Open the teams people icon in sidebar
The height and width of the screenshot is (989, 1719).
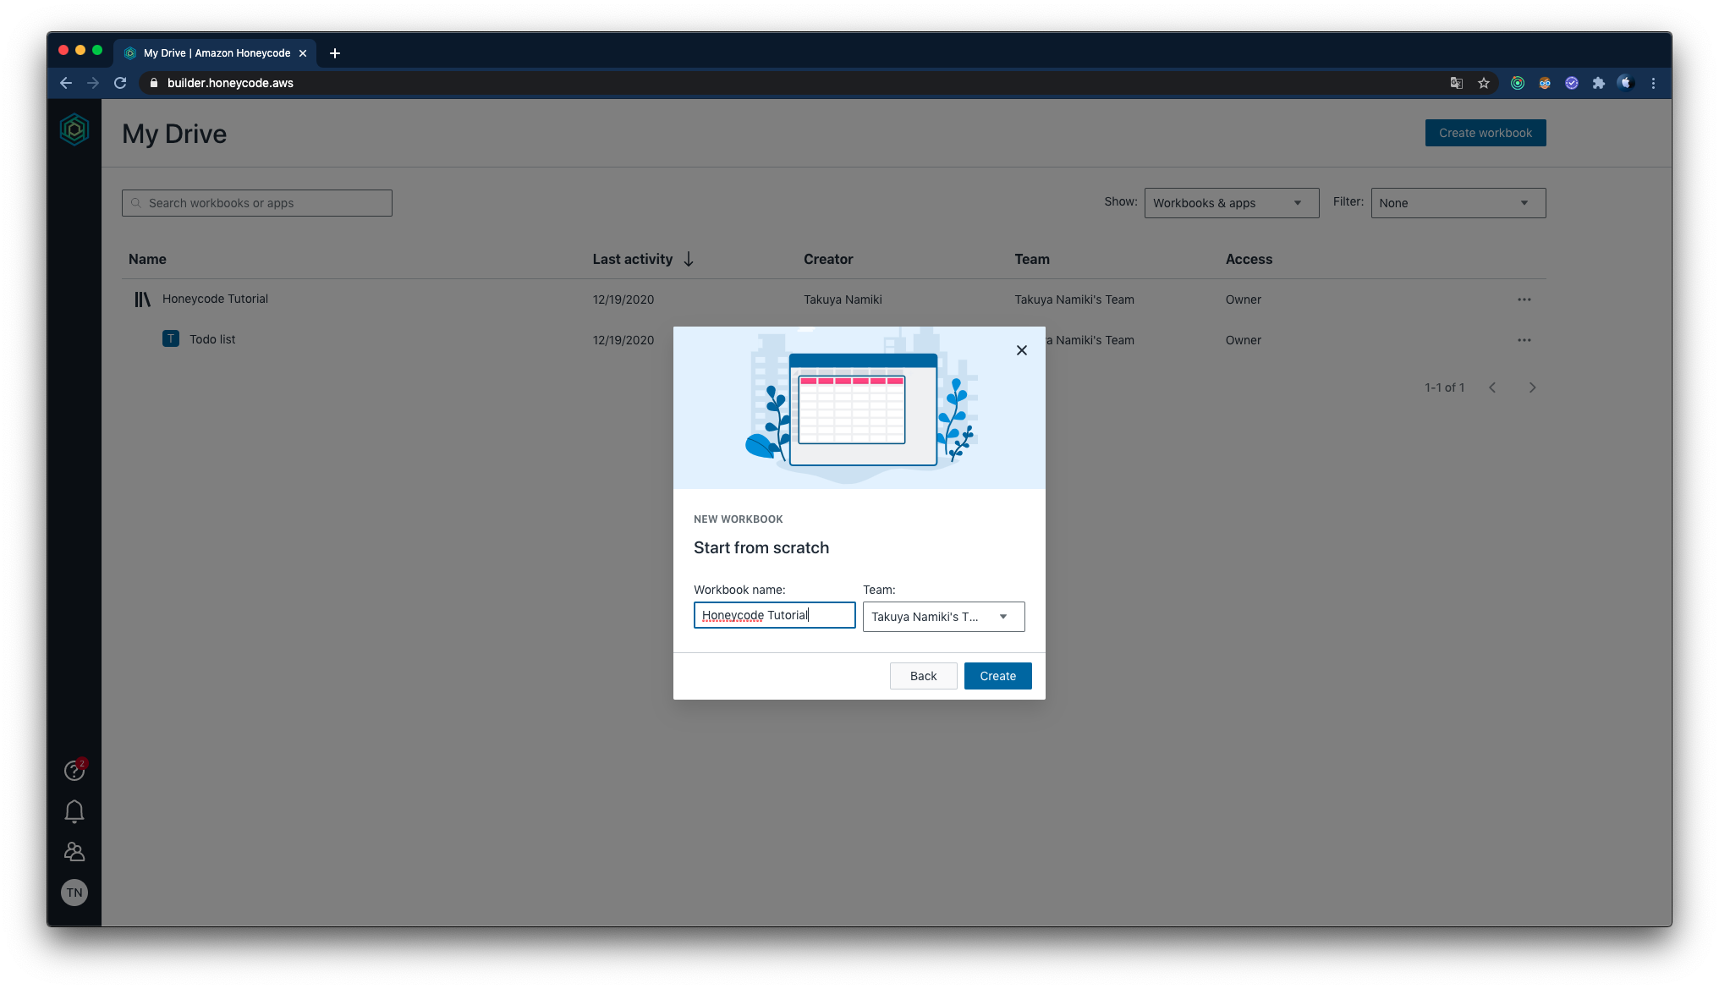[x=74, y=852]
